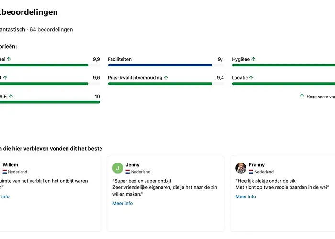Viewport: 335px width, 239px height.
Task: Click the "64 beoordelingen" text
Action: [x=51, y=30]
